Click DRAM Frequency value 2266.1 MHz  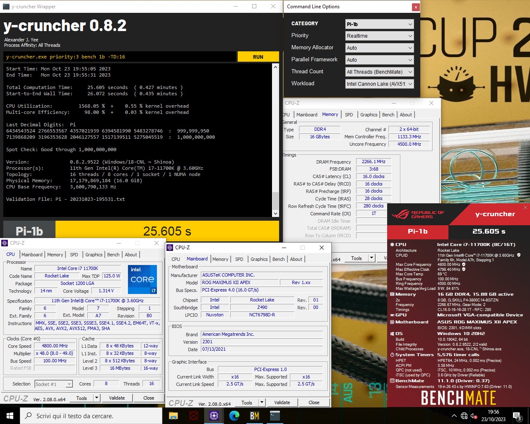373,161
